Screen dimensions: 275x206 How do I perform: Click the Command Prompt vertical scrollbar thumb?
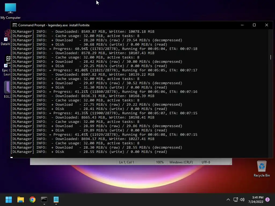(x=271, y=57)
